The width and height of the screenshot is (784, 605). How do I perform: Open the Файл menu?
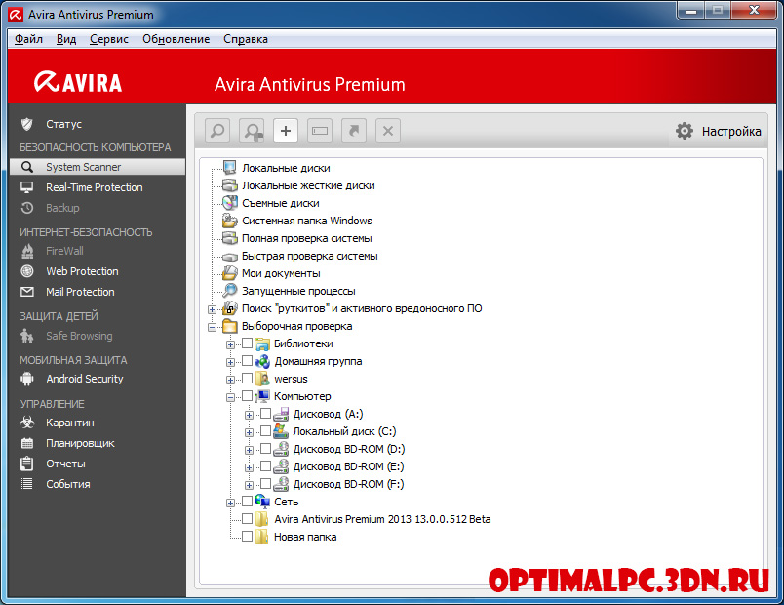[28, 39]
